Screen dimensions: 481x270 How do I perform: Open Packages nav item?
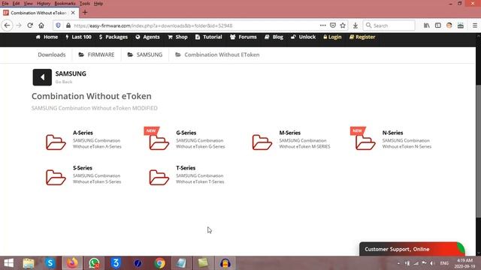tap(113, 37)
